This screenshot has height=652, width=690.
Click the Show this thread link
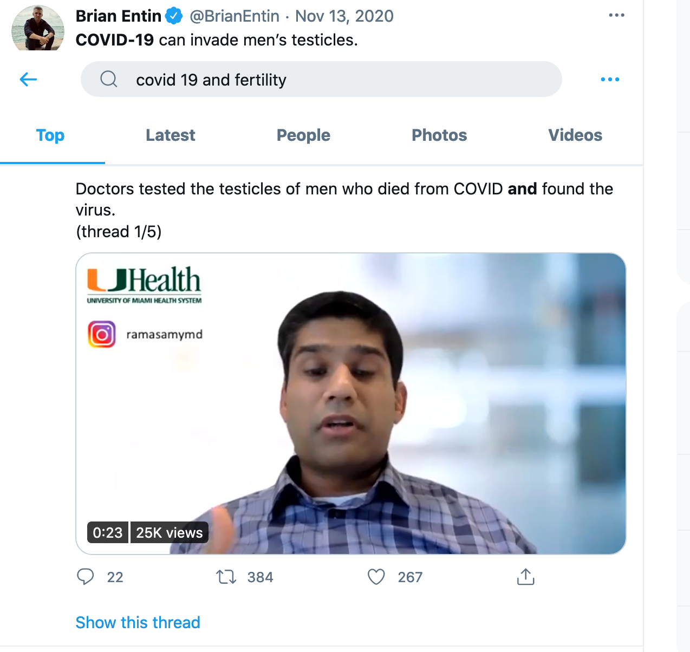138,622
